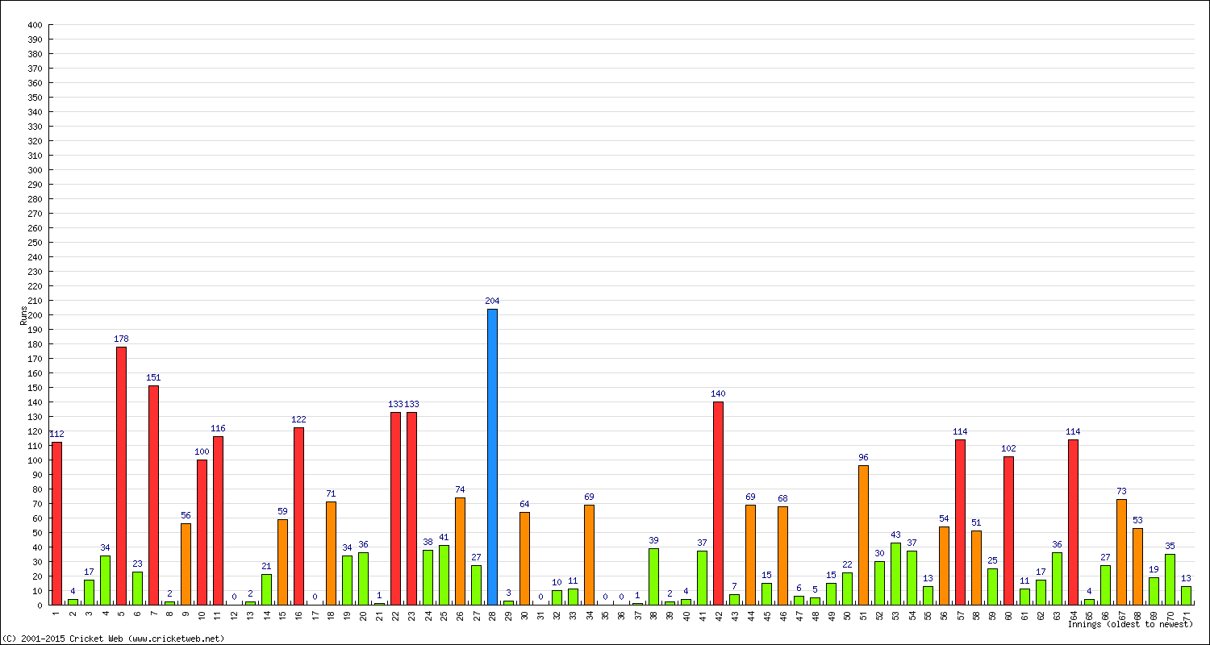Select the value label 64
1210x645 pixels.
point(524,504)
